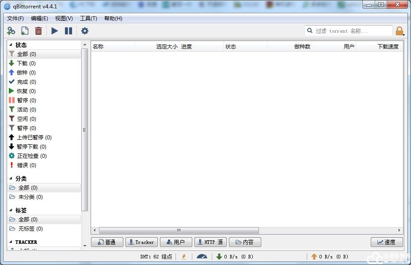Open the 视图(V) menu

[64, 19]
